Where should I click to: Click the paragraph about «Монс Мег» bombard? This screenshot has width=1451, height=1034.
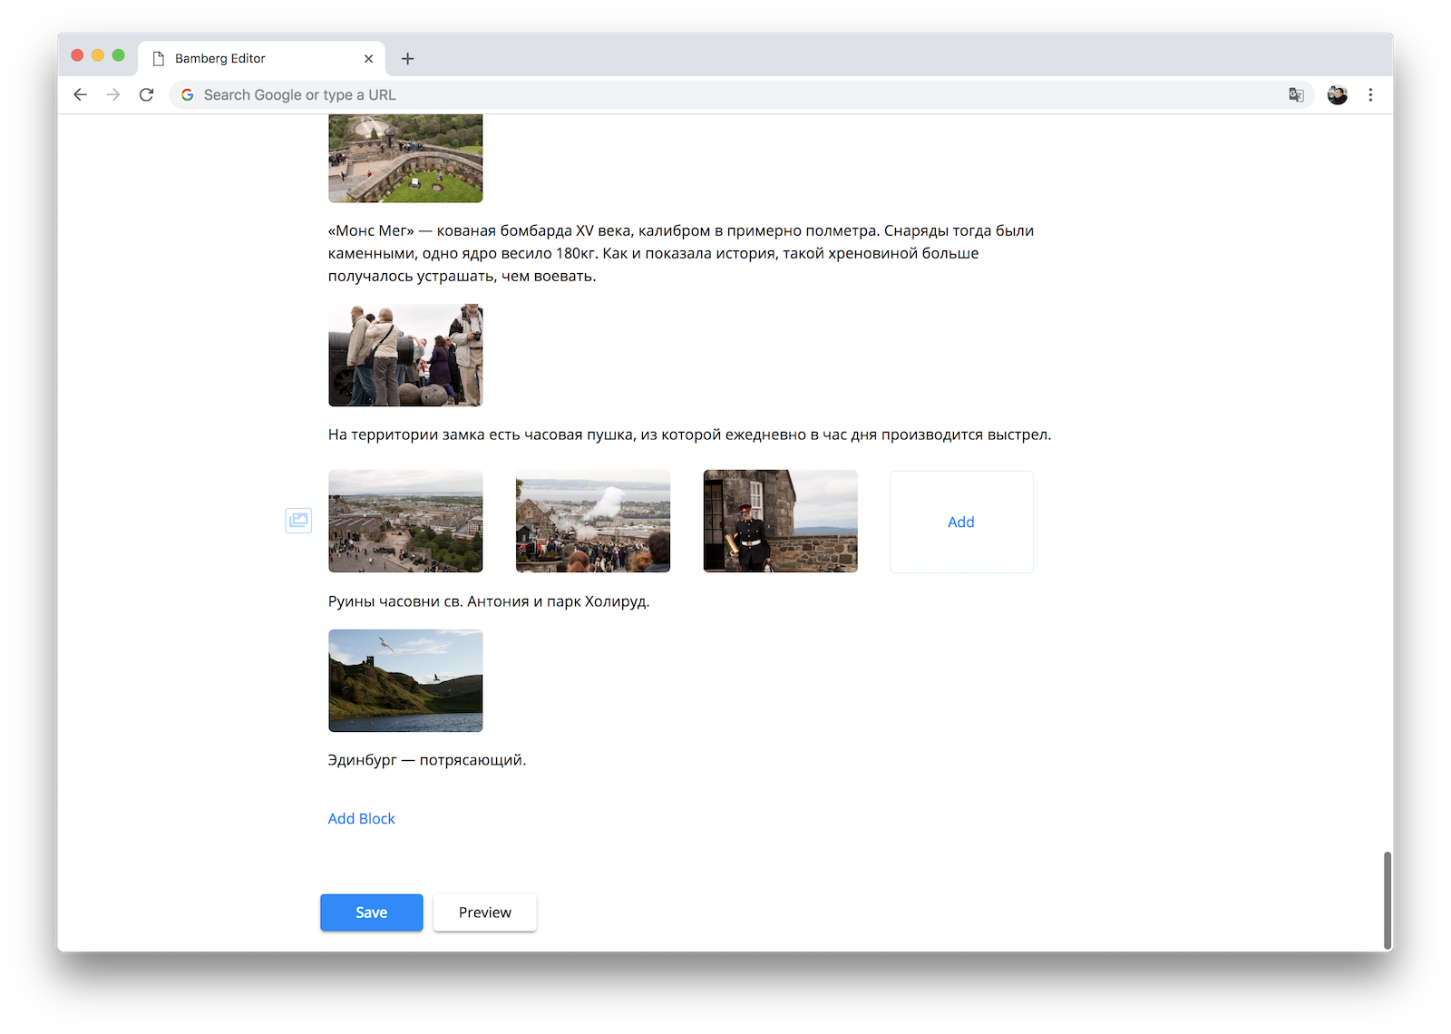(680, 253)
